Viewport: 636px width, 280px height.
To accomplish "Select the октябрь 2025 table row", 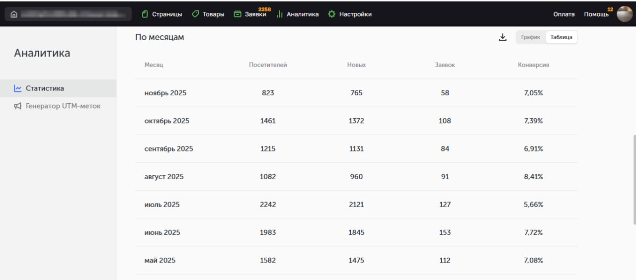I will [x=356, y=121].
